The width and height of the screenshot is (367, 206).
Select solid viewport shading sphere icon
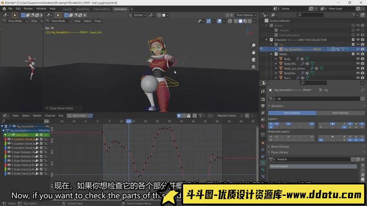tap(240, 21)
